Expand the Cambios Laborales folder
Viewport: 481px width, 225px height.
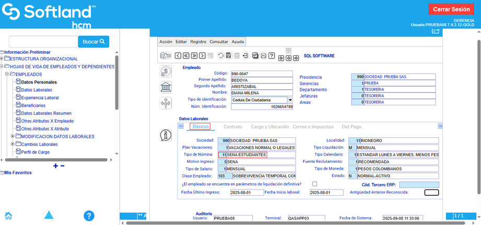pos(12,144)
